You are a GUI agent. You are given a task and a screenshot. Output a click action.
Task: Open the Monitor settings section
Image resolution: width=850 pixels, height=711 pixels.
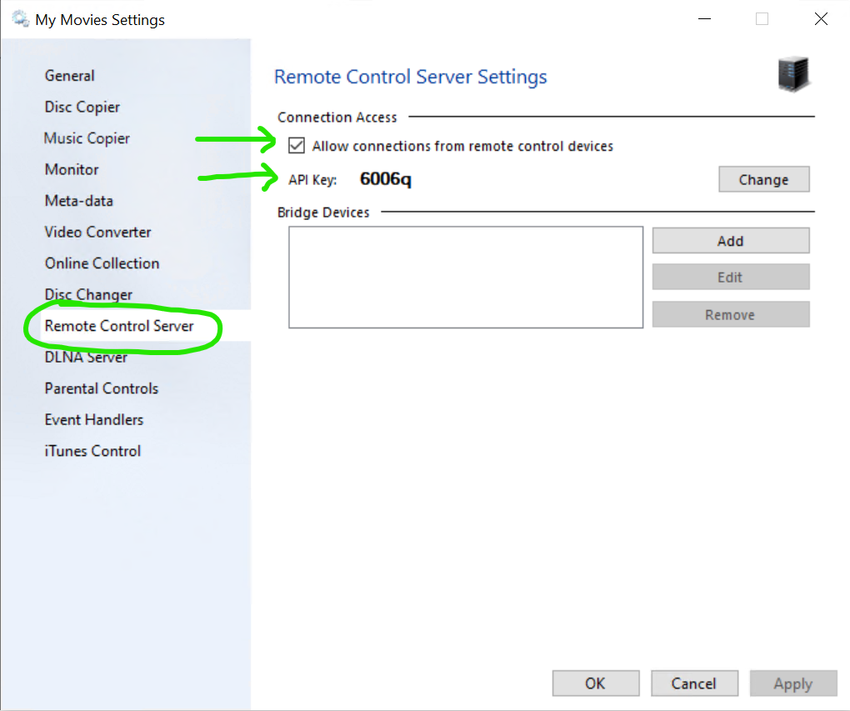click(72, 170)
